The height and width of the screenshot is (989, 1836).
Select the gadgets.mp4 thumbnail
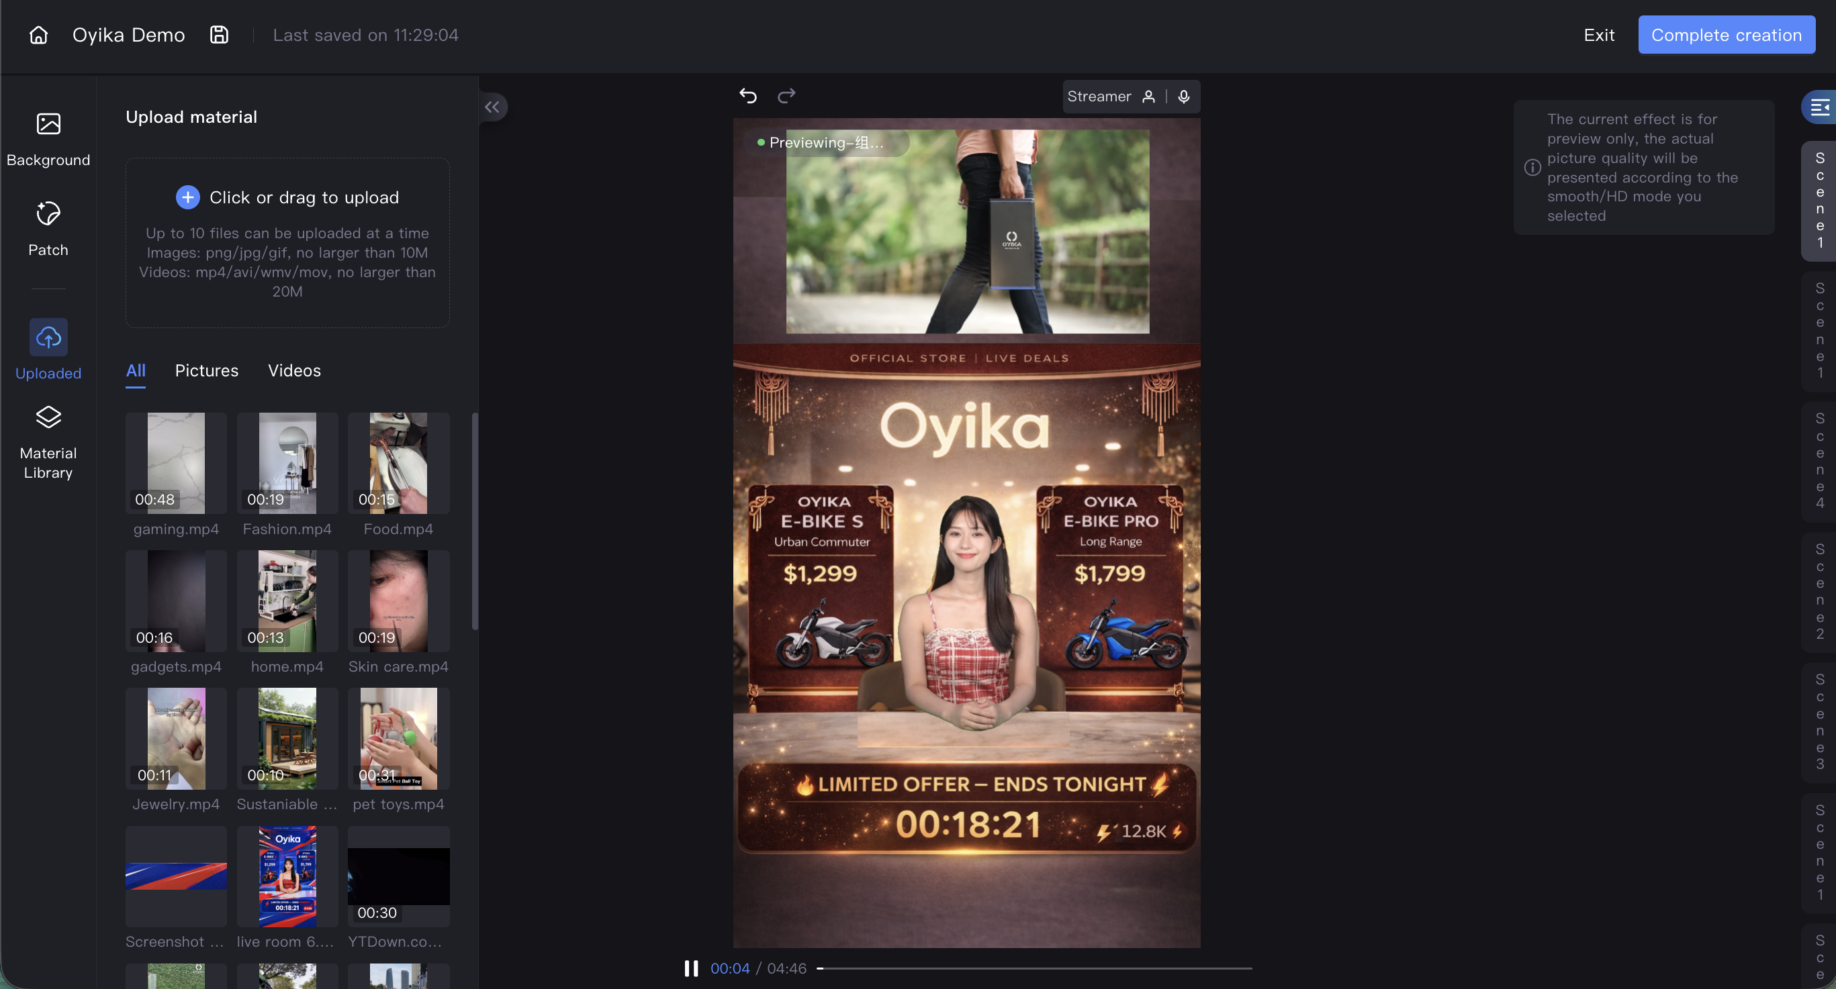176,601
